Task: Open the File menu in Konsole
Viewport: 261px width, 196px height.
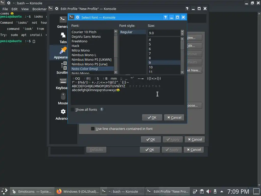Action: pyautogui.click(x=5, y=9)
